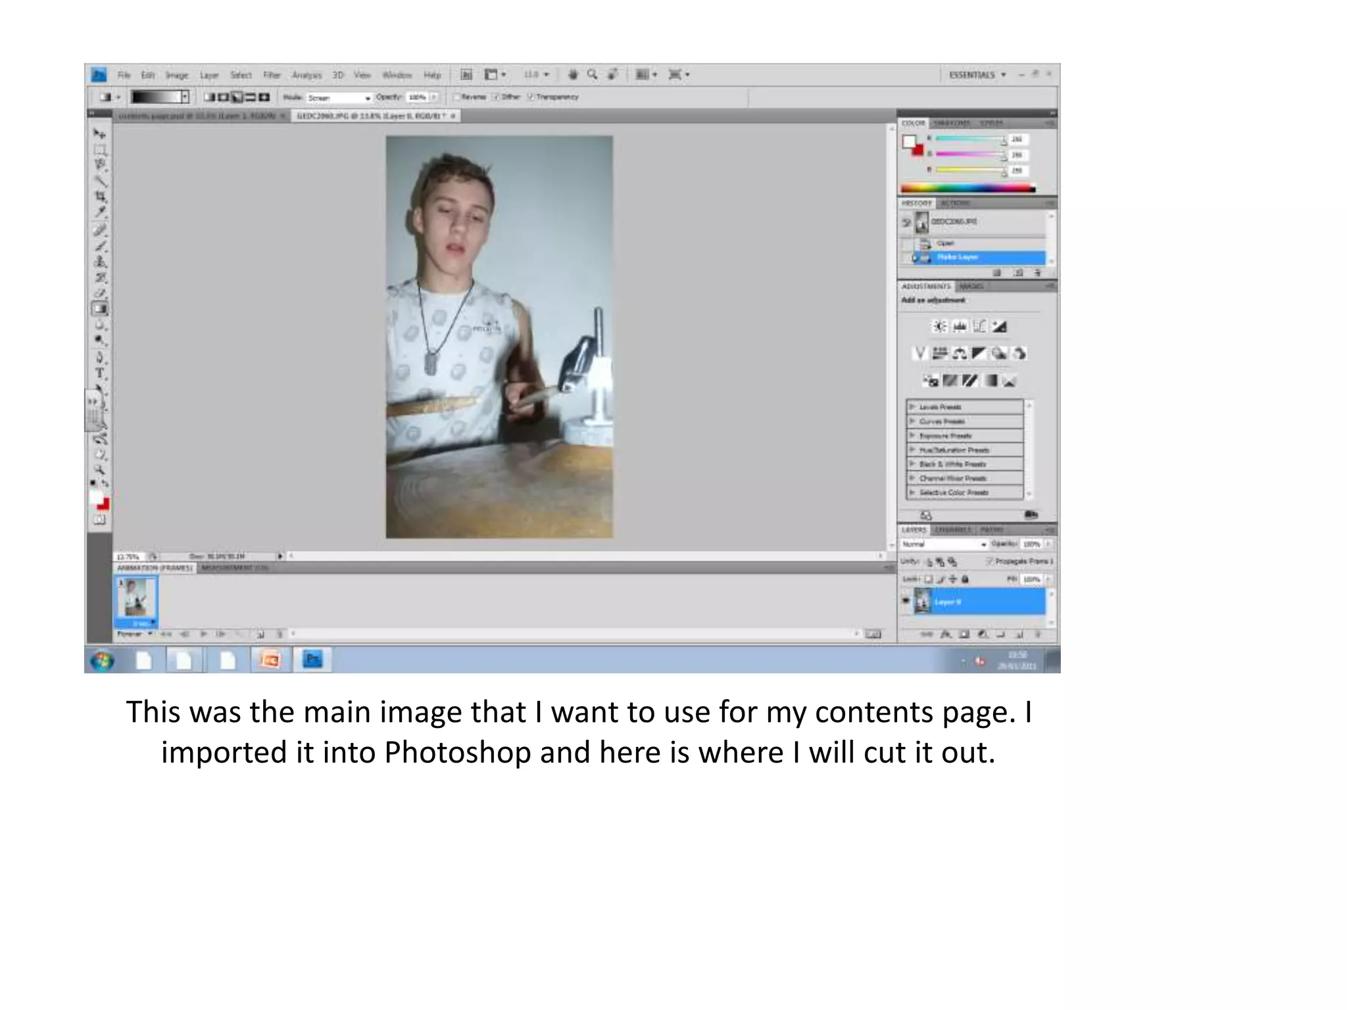Image resolution: width=1347 pixels, height=1010 pixels.
Task: Open Photoshop from Windows taskbar
Action: (x=312, y=660)
